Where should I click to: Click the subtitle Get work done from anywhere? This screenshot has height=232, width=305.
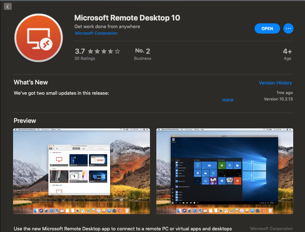pos(107,27)
